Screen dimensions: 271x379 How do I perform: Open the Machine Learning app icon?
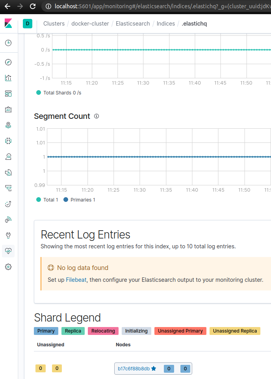point(8,141)
